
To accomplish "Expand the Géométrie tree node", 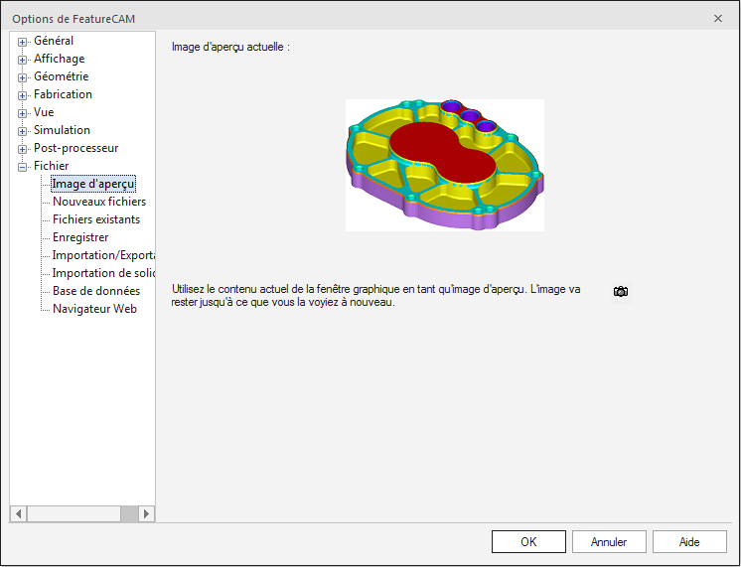I will pos(22,77).
